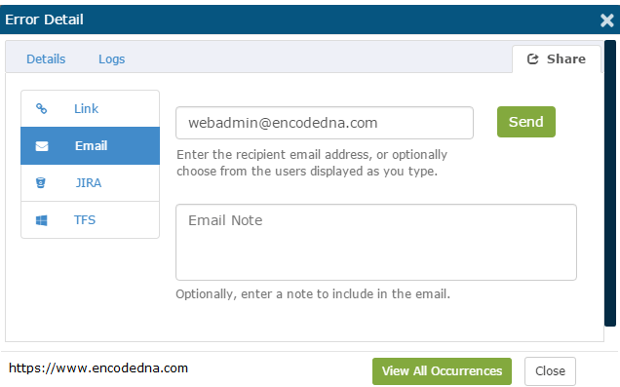
Task: Open the Logs tab
Action: click(111, 58)
